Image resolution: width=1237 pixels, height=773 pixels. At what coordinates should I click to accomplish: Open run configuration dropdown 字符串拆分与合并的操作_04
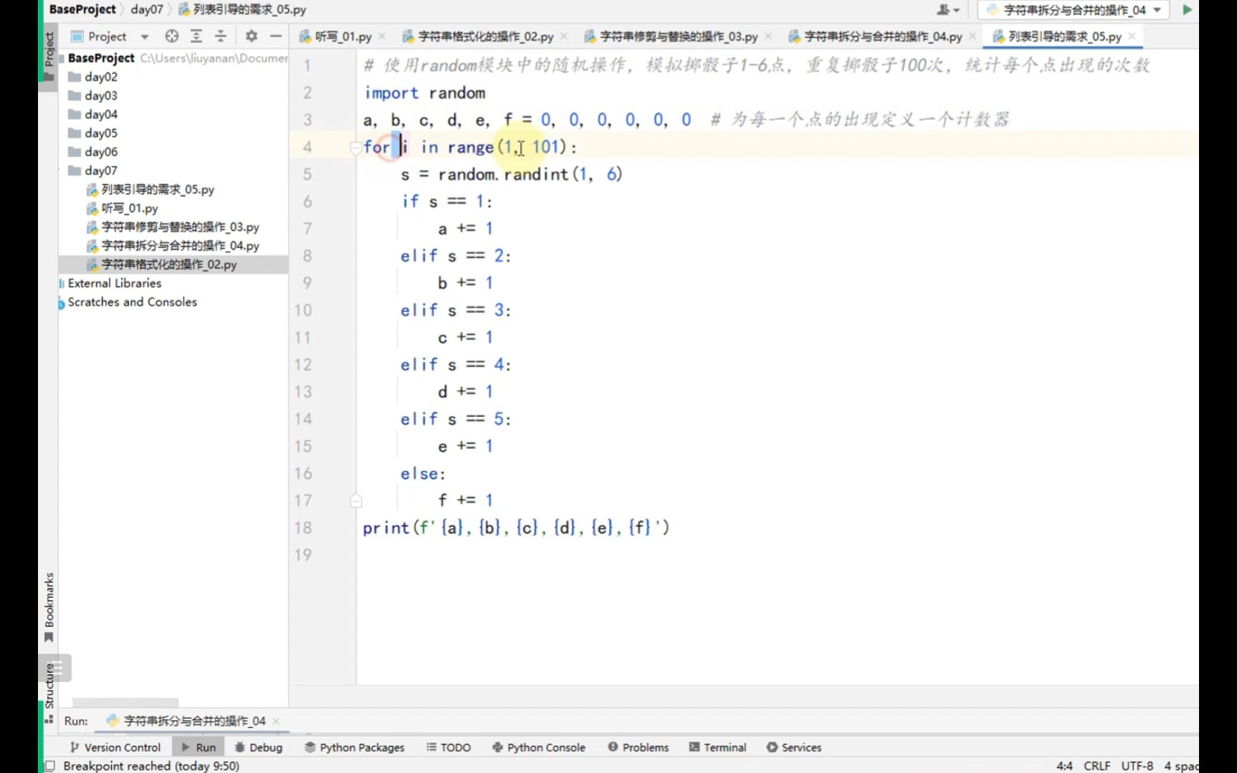(x=1074, y=10)
